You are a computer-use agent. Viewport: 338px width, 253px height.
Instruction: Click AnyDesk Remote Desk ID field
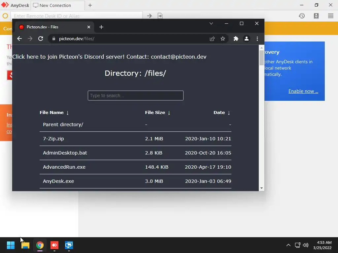(x=77, y=16)
